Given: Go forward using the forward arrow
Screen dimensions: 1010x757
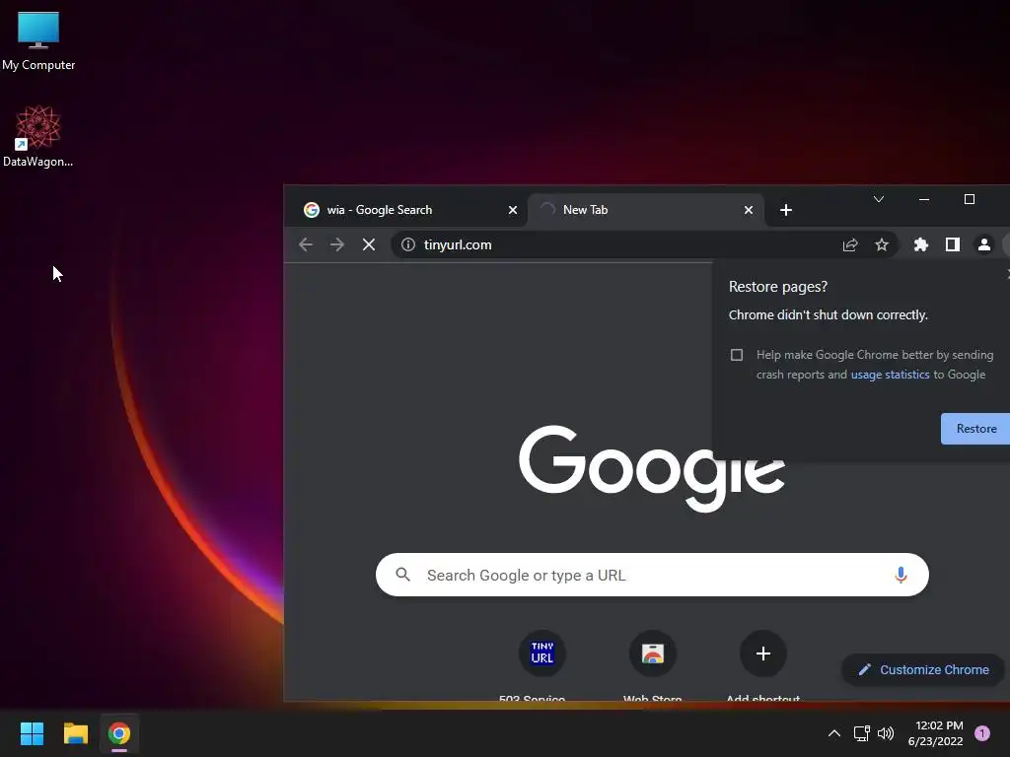Looking at the screenshot, I should (337, 244).
